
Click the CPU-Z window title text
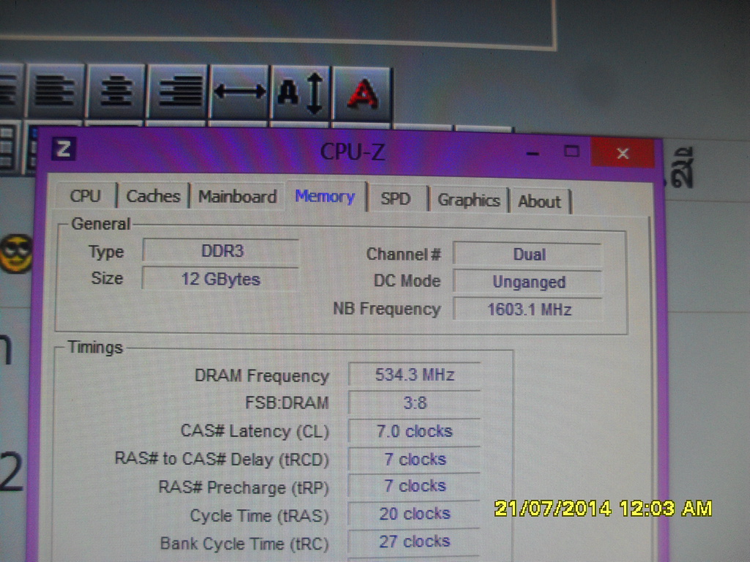click(352, 152)
